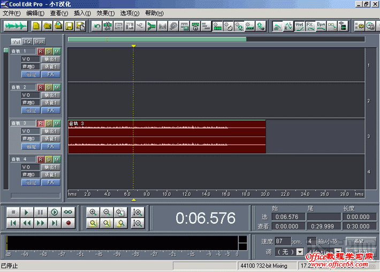
Task: Click the tempo field showing 87
Action: tap(282, 242)
